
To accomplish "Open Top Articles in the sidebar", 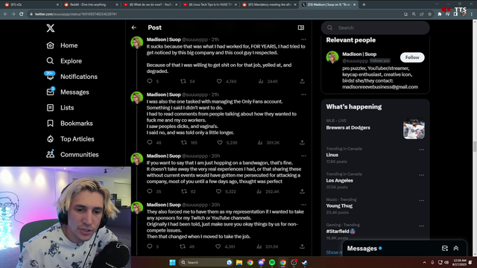I will (70, 139).
